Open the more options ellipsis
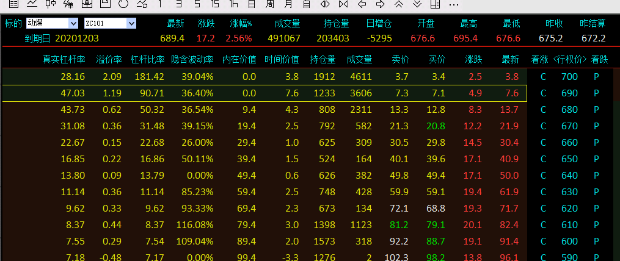The height and width of the screenshot is (261, 620). coord(454,4)
